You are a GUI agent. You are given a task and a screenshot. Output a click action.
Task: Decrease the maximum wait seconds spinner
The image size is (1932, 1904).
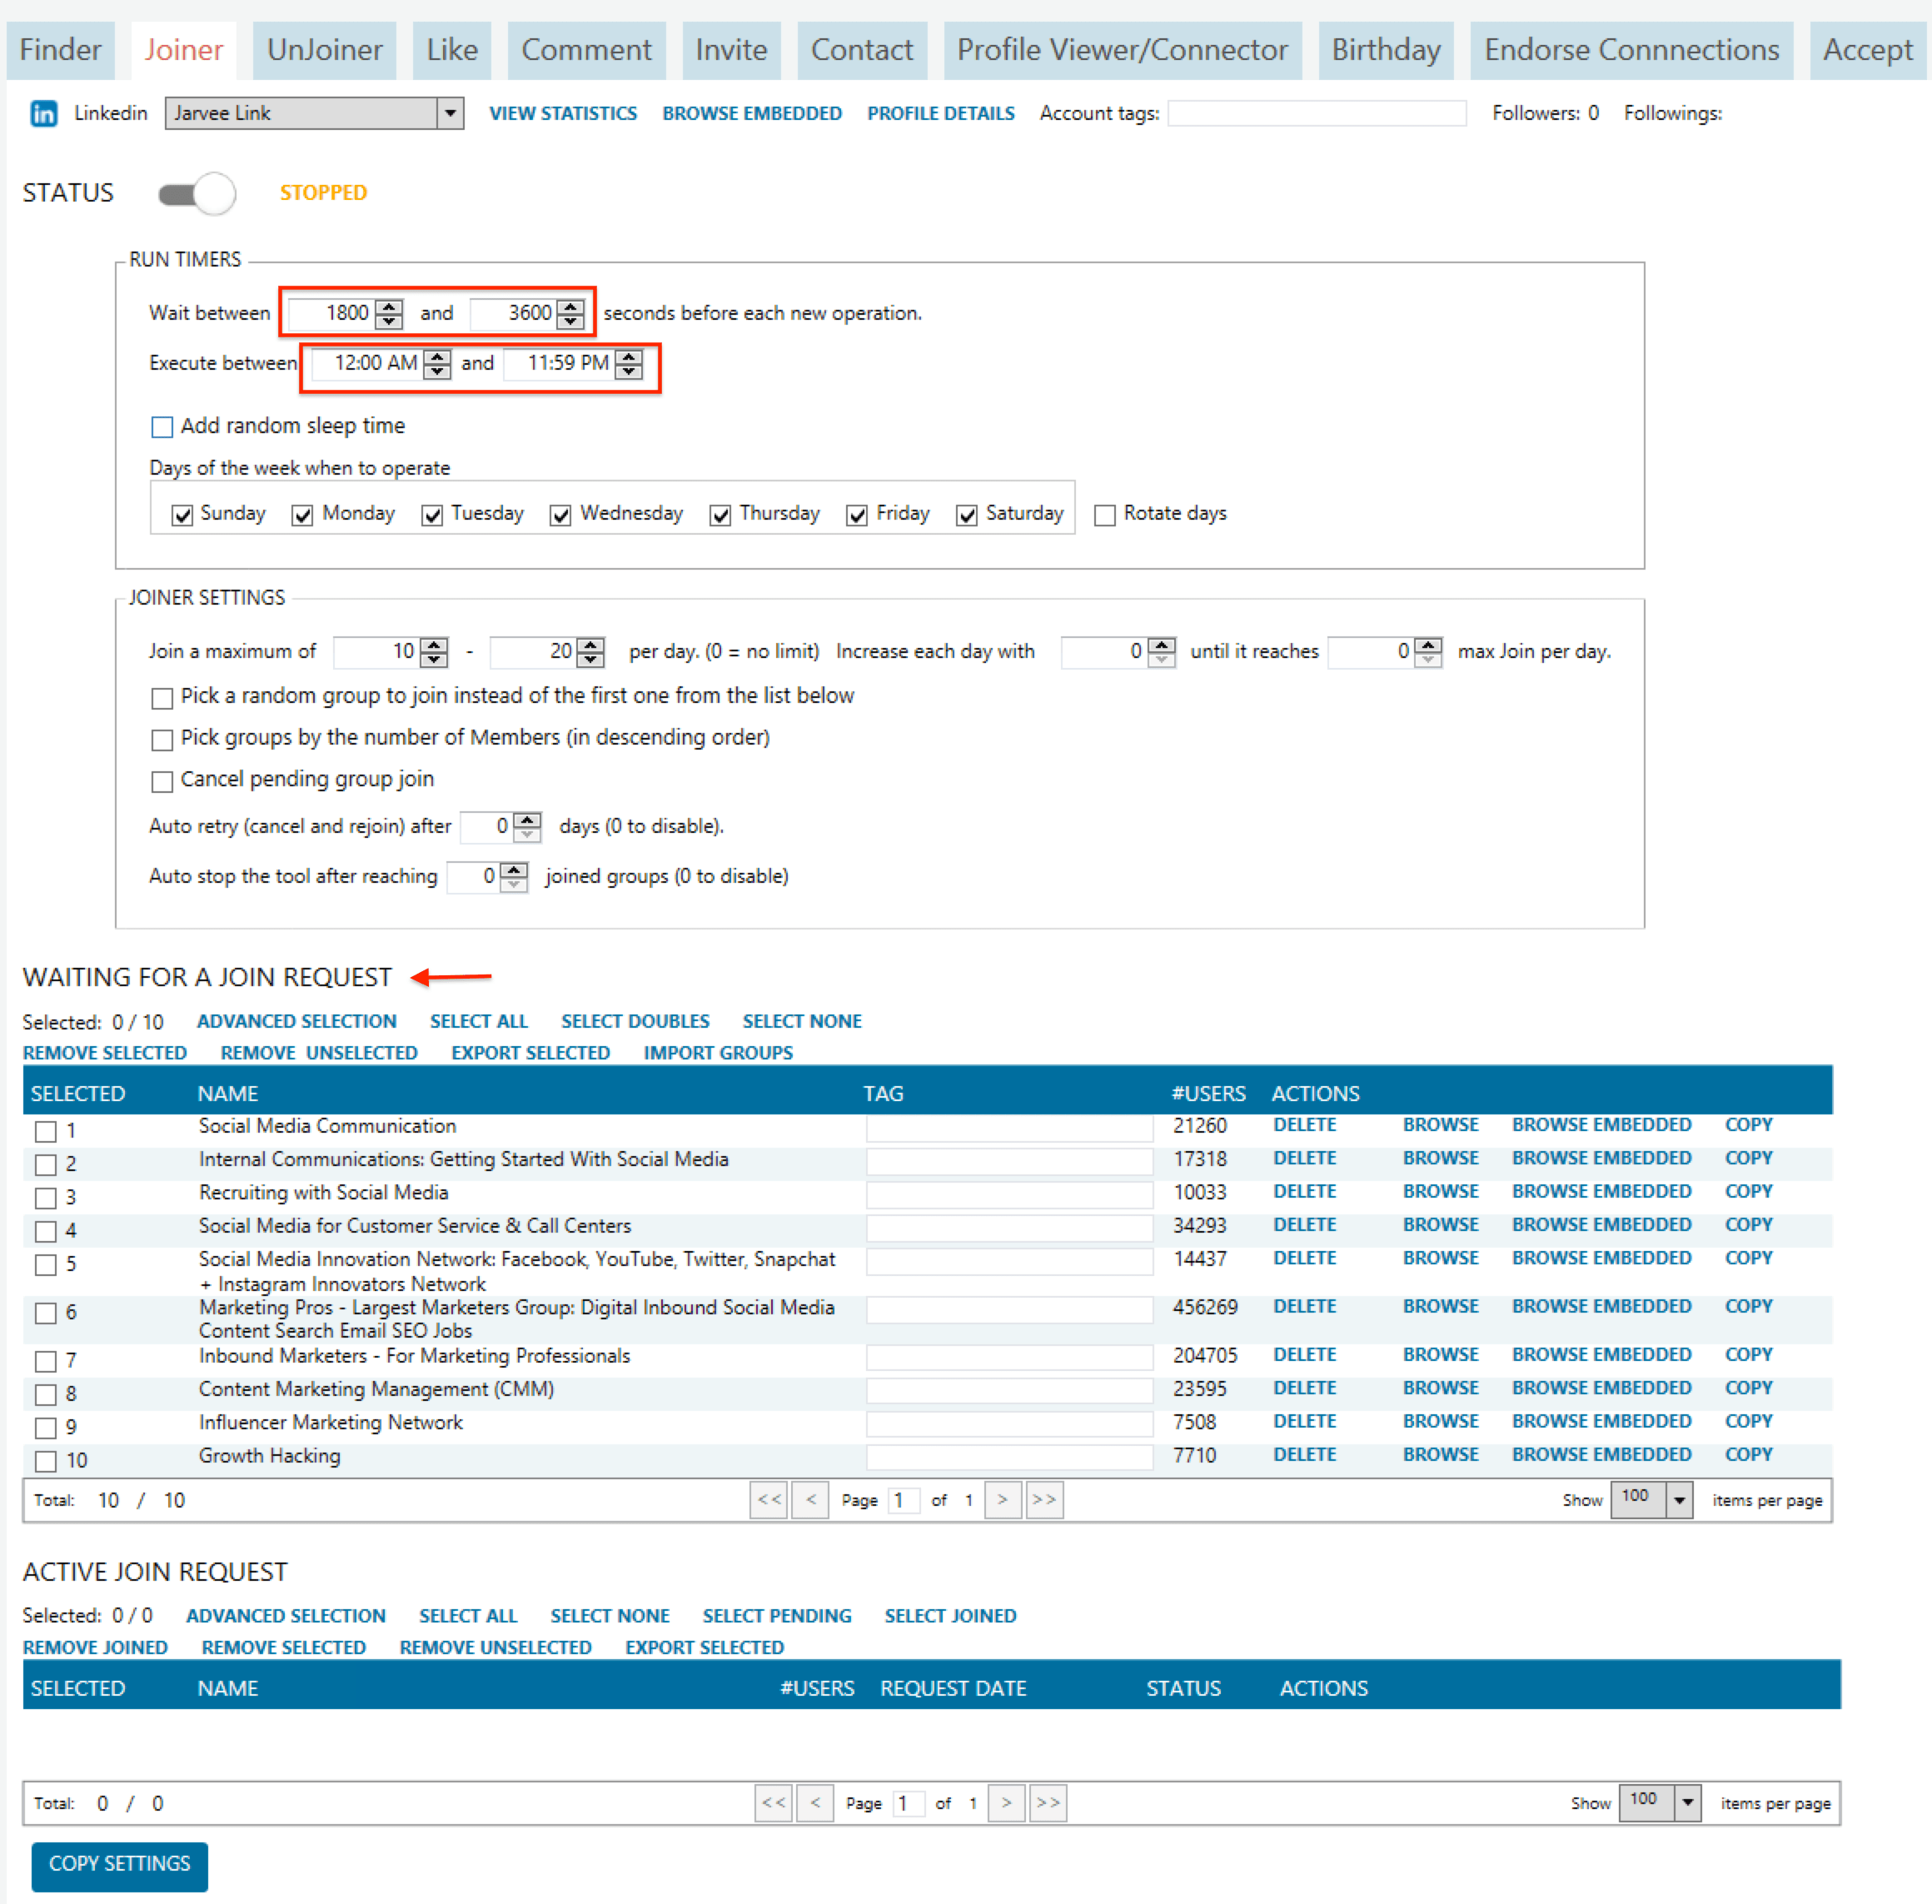(x=571, y=321)
